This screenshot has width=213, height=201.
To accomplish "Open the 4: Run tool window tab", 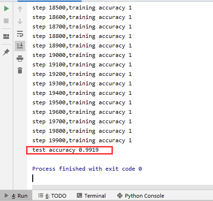I will point(16,196).
